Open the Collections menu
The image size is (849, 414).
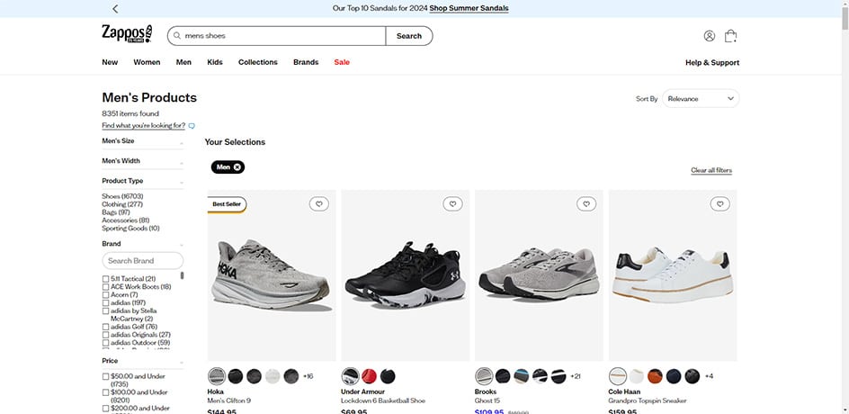[258, 62]
